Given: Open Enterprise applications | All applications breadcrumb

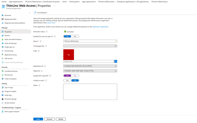Looking at the screenshot, I should 133,2.
